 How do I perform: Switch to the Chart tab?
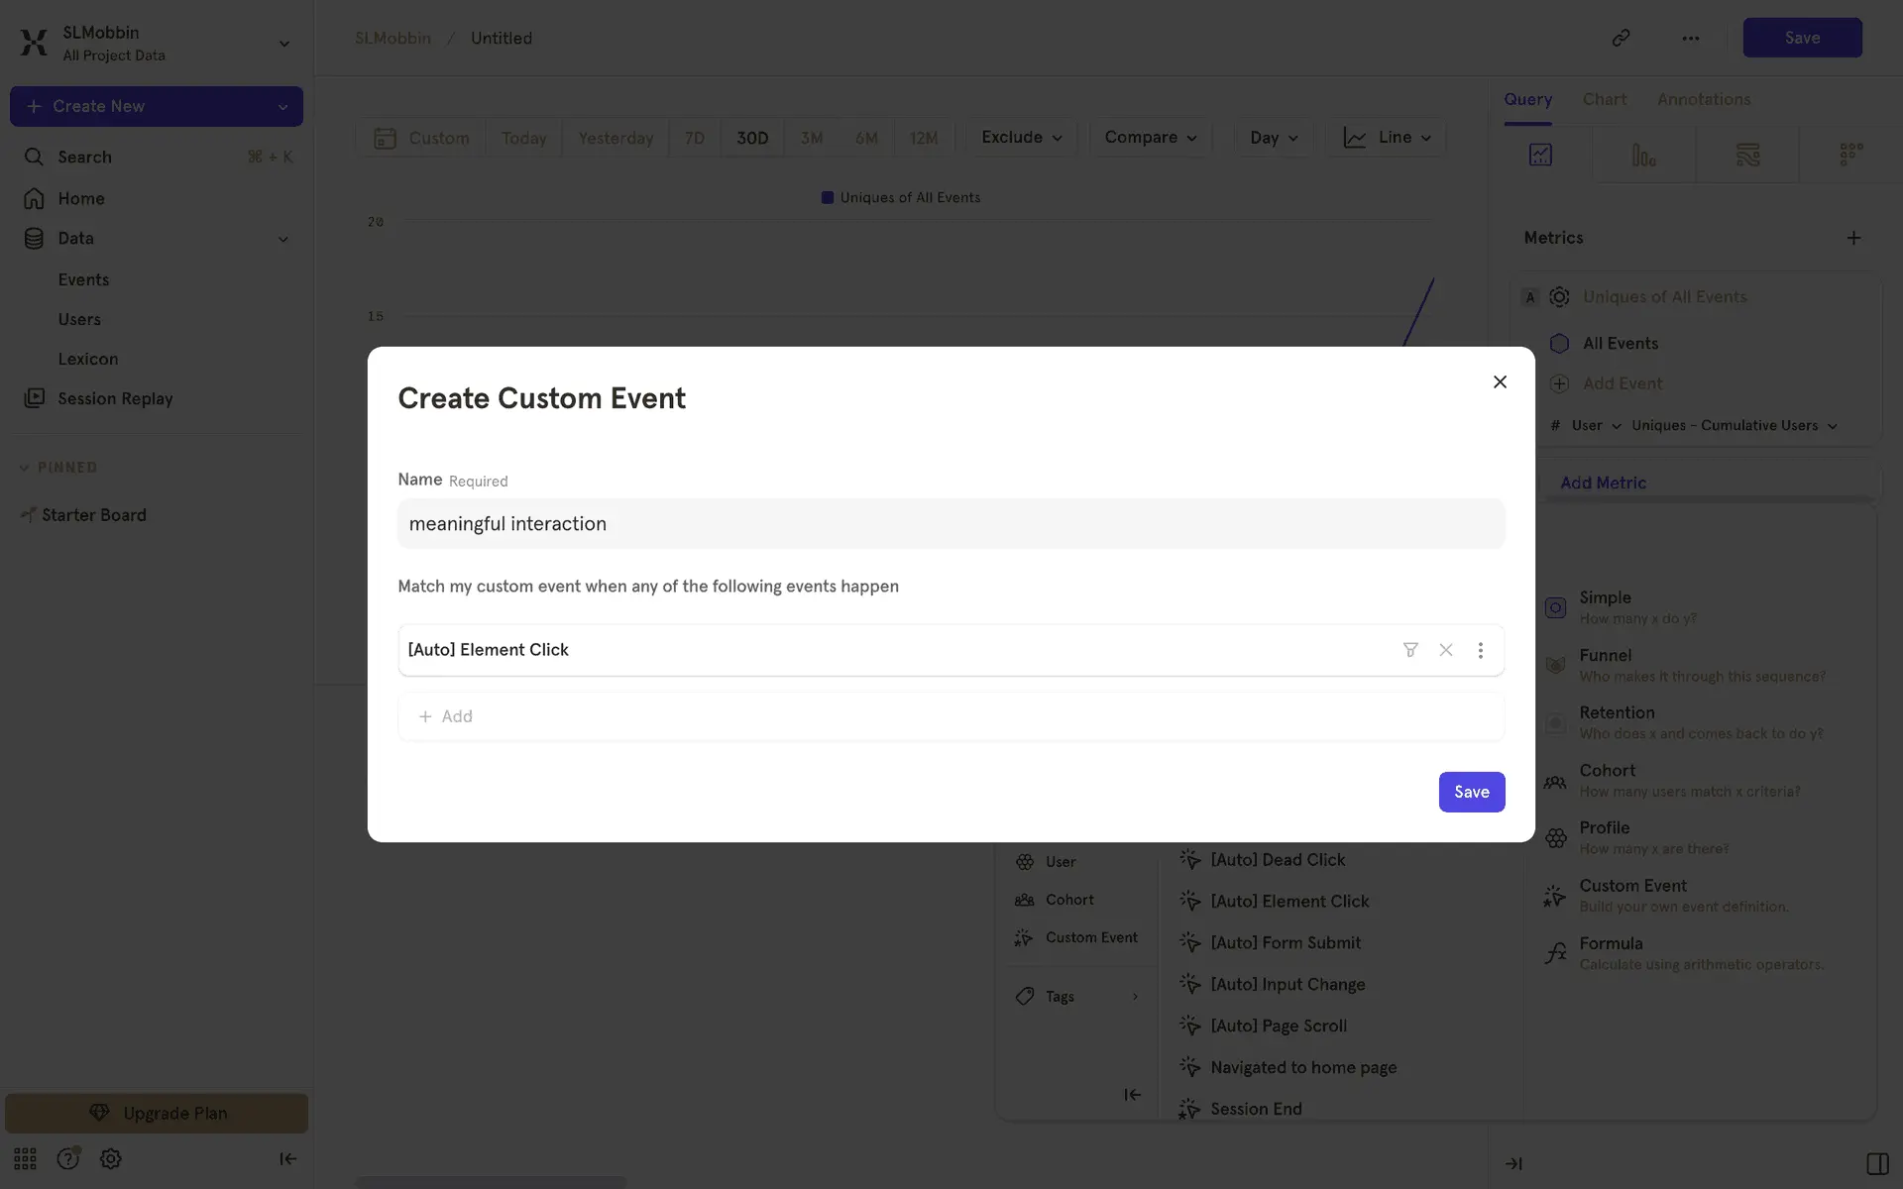click(x=1604, y=99)
